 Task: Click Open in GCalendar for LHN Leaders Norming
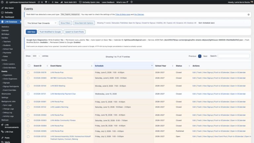238,107
